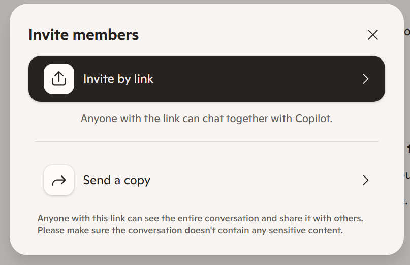Click the chevron on the Send a copy row
This screenshot has height=265, width=410.
tap(365, 180)
